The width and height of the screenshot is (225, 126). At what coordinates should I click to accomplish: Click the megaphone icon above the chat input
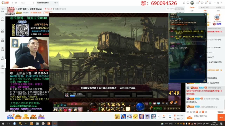pos(191,112)
